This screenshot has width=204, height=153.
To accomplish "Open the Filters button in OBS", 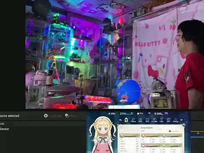I will [71, 116].
